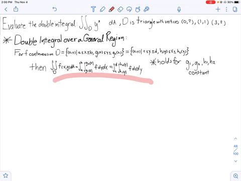Select the Eraser tool
The height and width of the screenshot is (181, 241).
120,9
